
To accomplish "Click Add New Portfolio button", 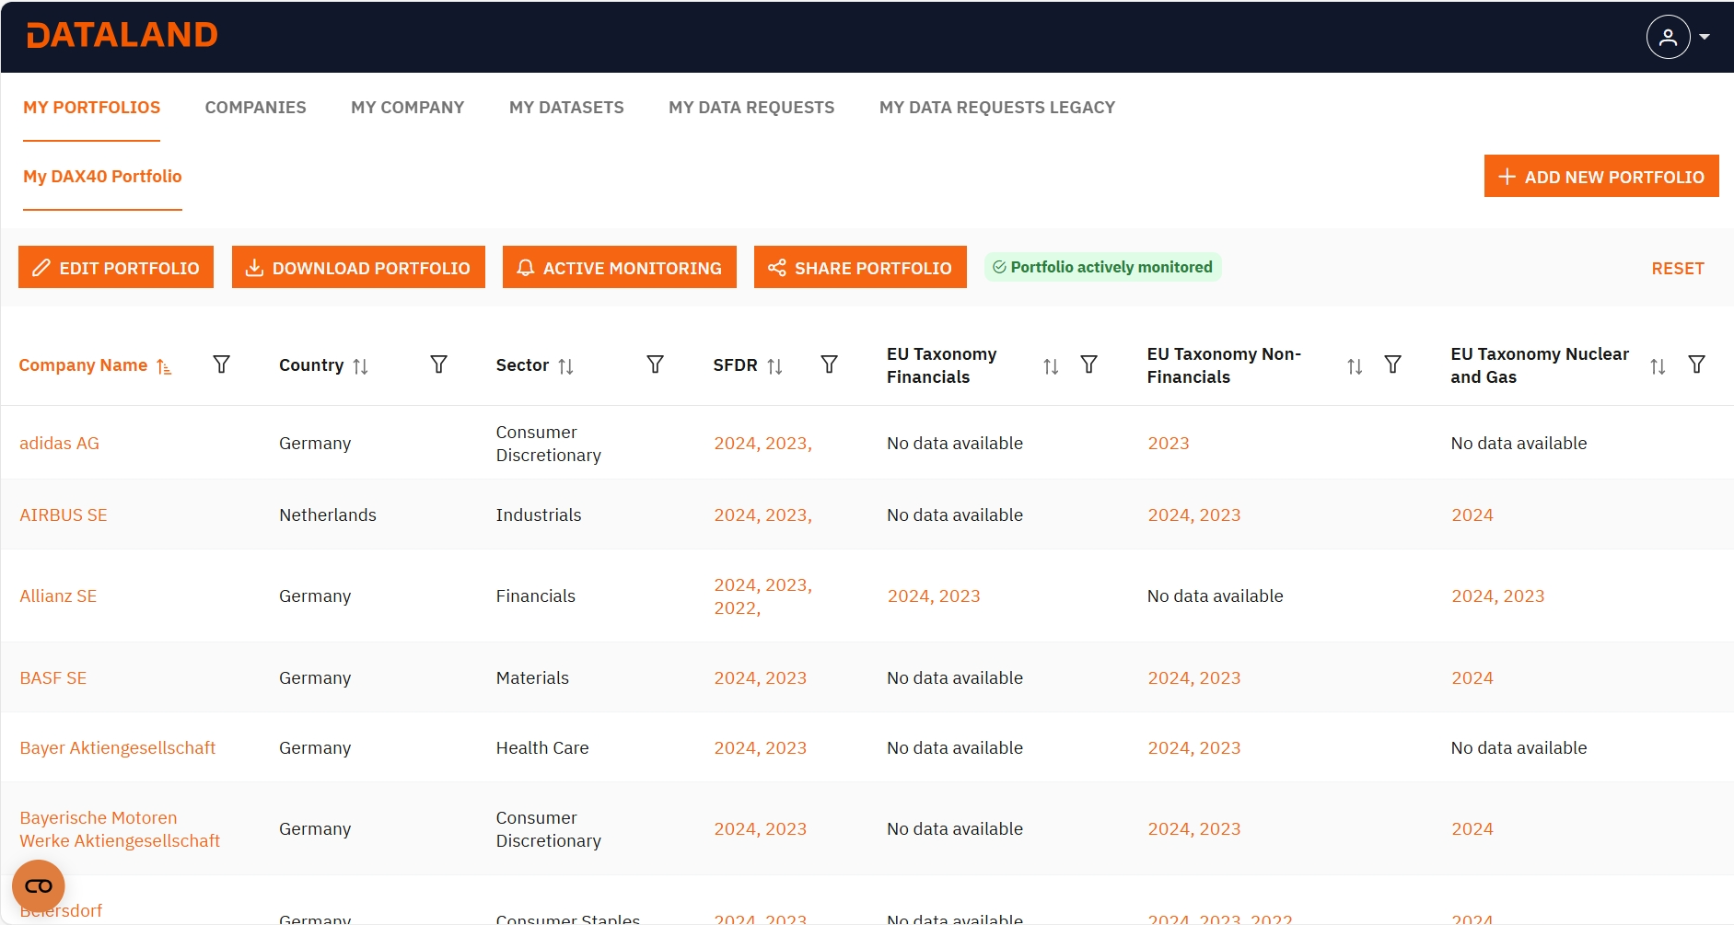I will click(1601, 176).
